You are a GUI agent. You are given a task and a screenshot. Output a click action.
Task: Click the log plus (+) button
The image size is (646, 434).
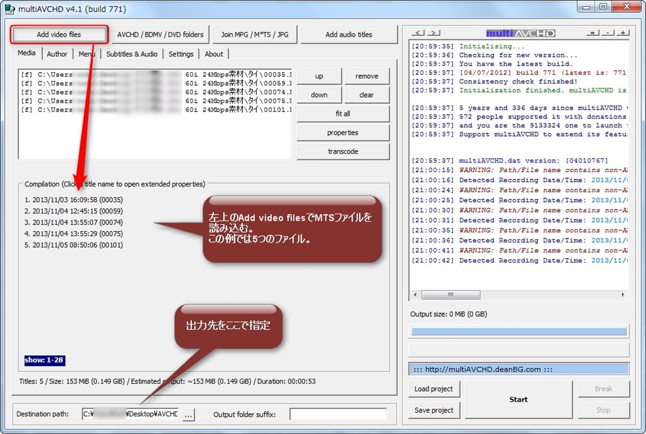tap(623, 33)
